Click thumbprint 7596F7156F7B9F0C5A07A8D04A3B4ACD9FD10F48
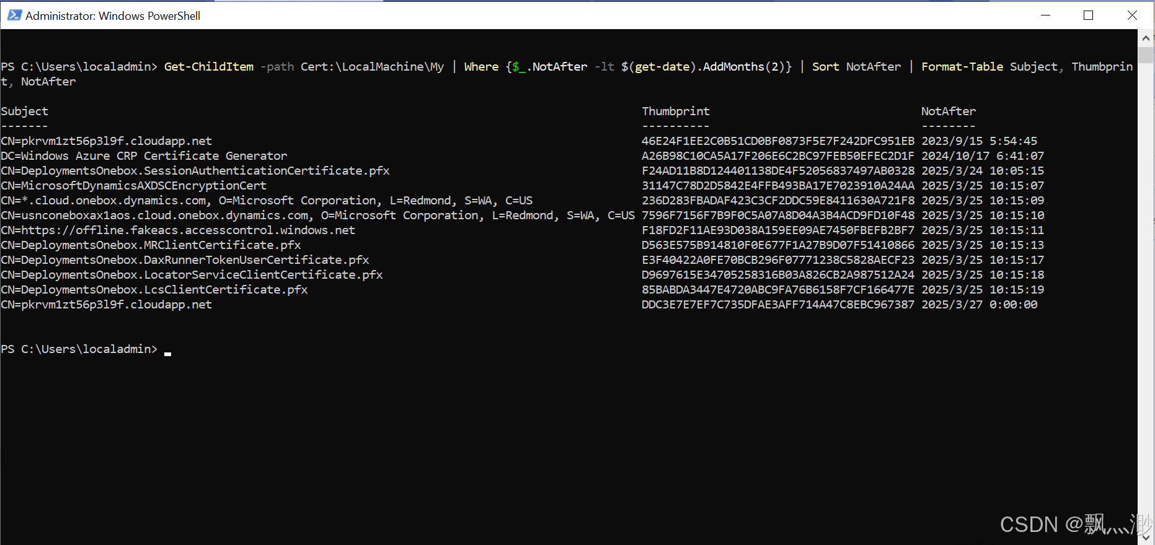The width and height of the screenshot is (1155, 545). coord(778,216)
